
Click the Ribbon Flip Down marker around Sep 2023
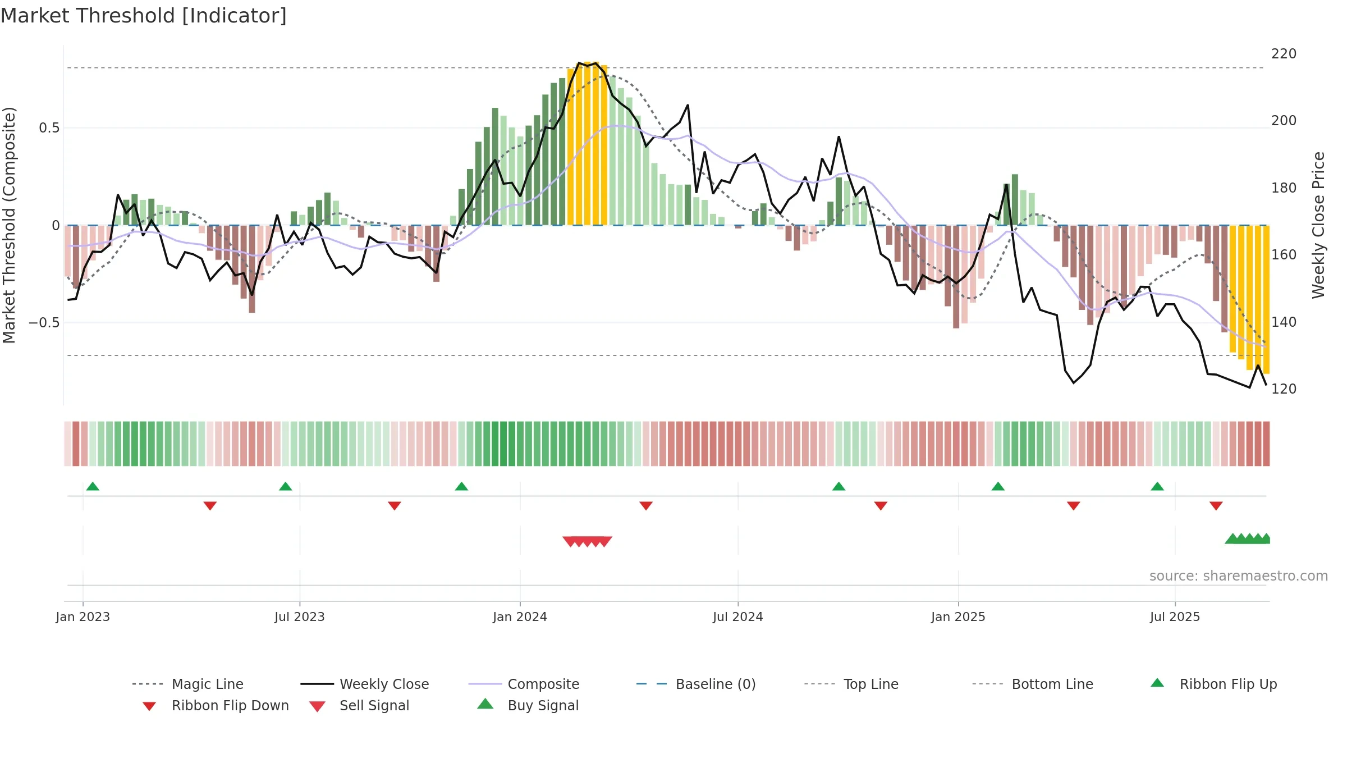coord(395,506)
